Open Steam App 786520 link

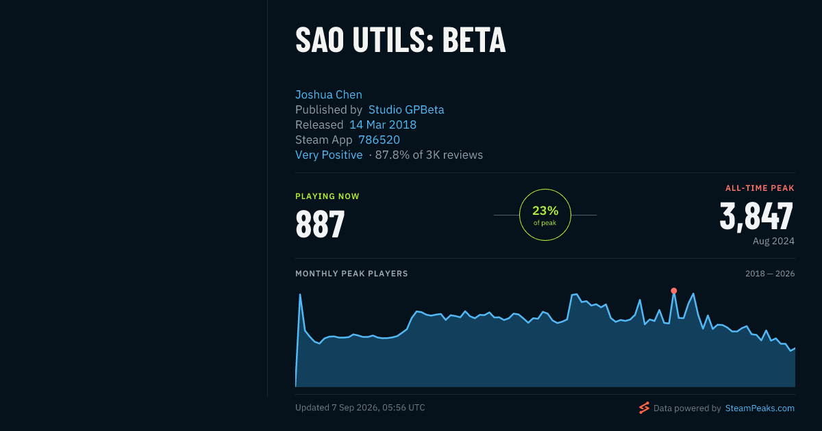click(x=379, y=140)
